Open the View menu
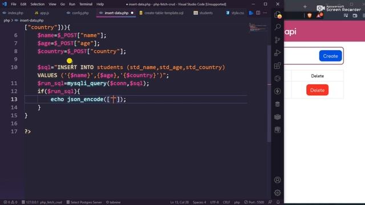 (x=52, y=4)
